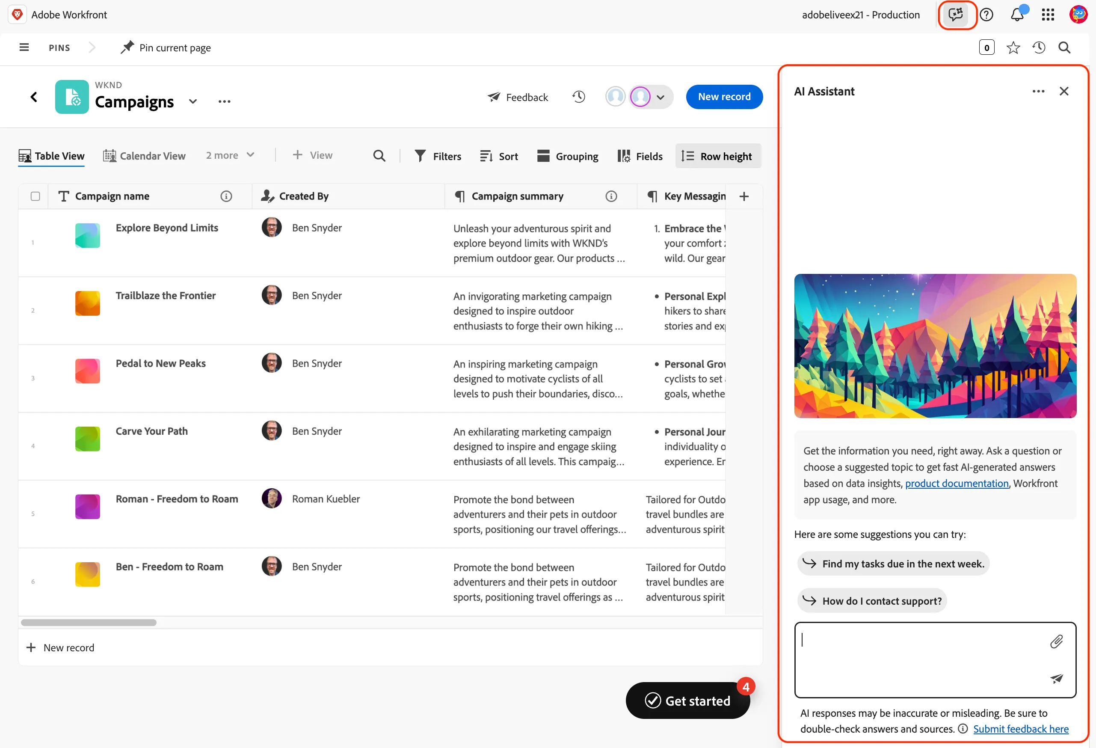Search records with the table magnifier icon
Screen dimensions: 1096x748
click(x=379, y=156)
